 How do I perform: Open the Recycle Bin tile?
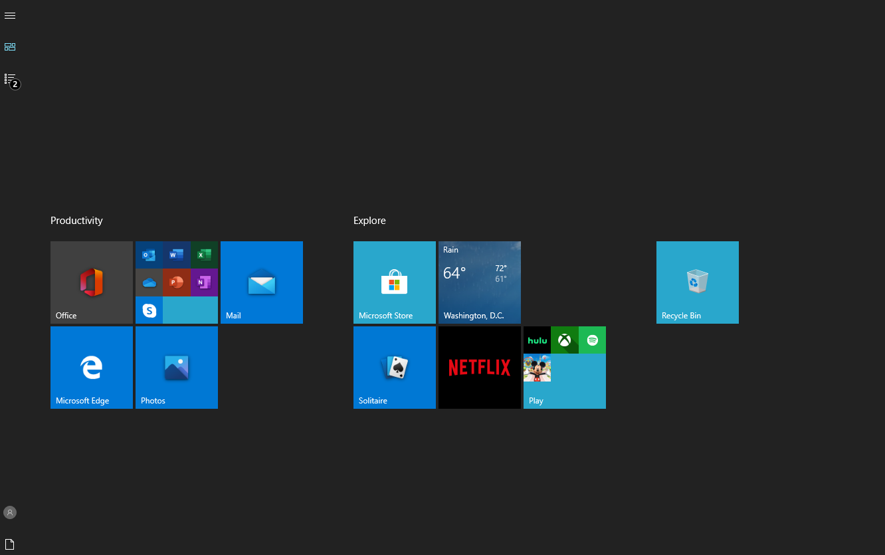697,282
